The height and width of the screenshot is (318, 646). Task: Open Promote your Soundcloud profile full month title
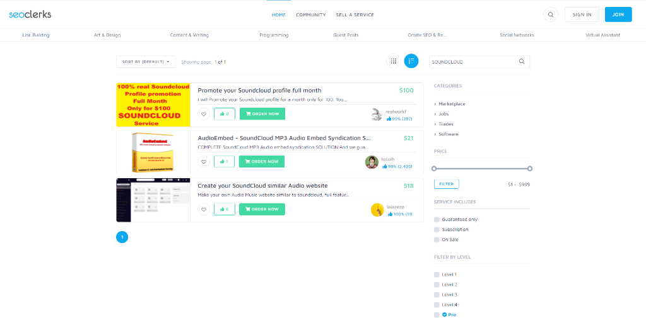coord(259,91)
